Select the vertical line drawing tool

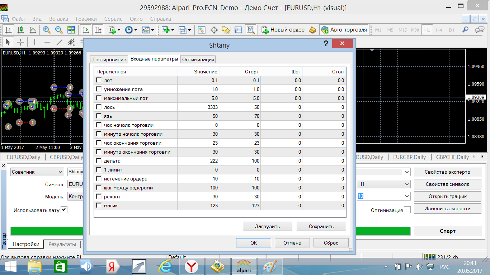[x=35, y=42]
